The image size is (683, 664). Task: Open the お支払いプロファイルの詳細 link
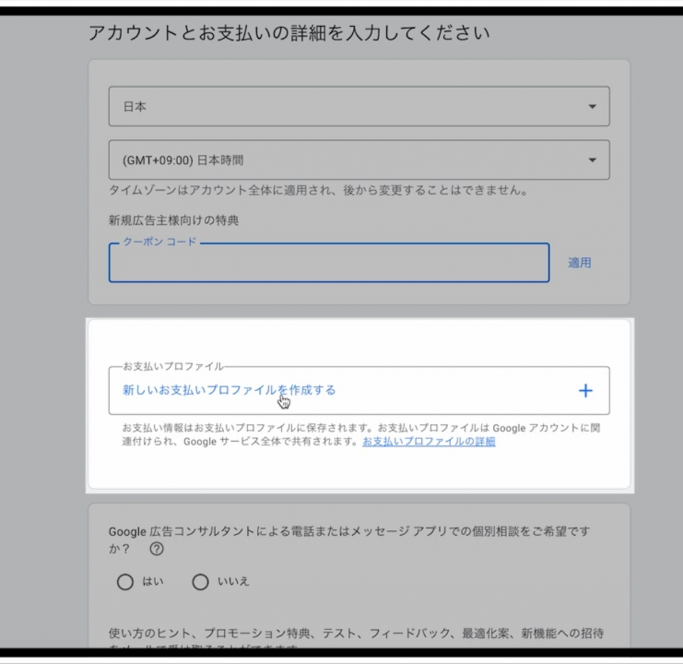coord(429,441)
